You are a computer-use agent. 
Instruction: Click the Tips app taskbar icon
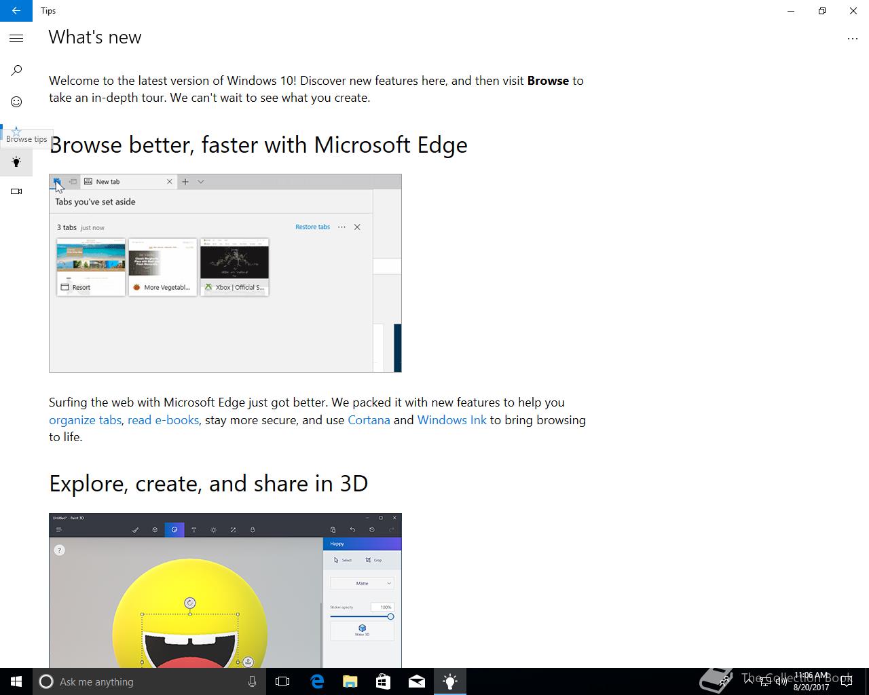pos(449,681)
